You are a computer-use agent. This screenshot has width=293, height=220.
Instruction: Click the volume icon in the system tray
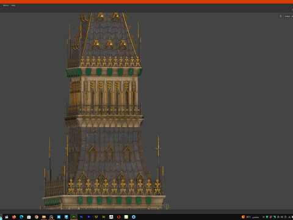coord(282,217)
